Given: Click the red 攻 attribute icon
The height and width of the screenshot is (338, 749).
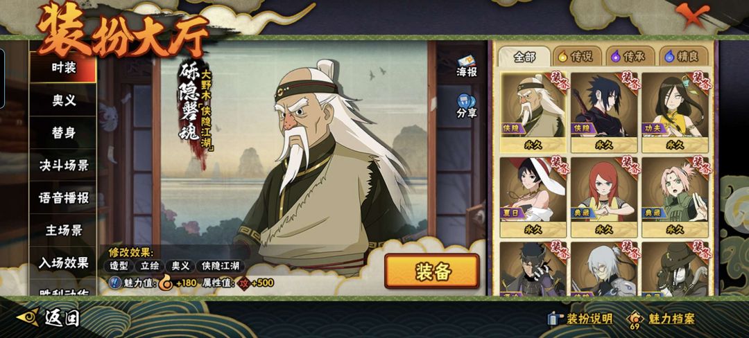Looking at the screenshot, I should (x=245, y=283).
